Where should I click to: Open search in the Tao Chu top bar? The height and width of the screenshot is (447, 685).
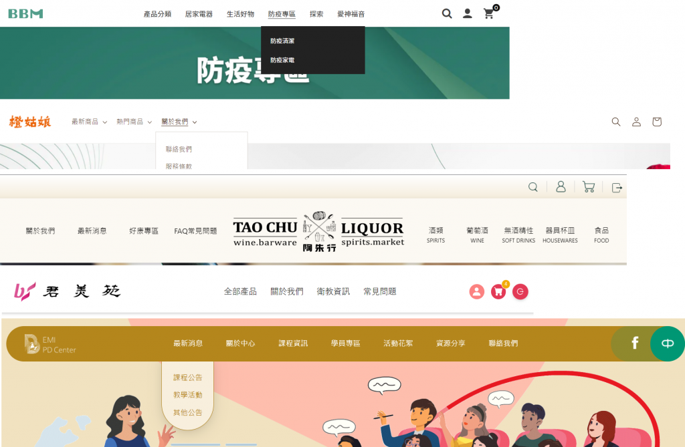(533, 187)
